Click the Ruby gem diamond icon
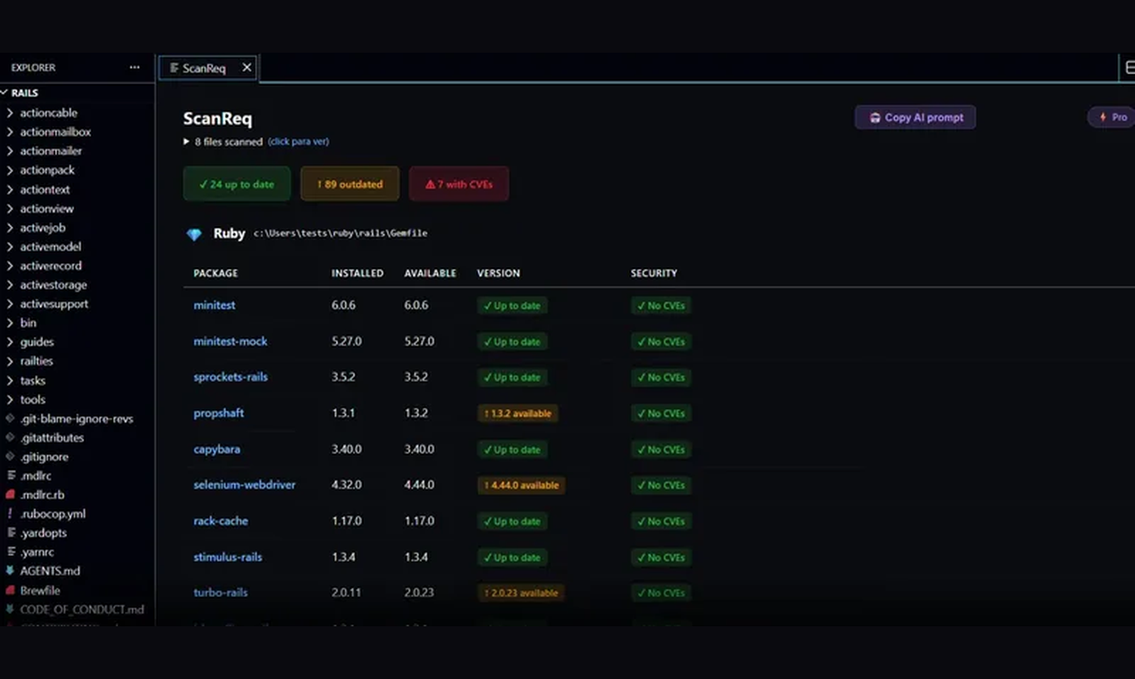Viewport: 1135px width, 679px height. point(194,234)
